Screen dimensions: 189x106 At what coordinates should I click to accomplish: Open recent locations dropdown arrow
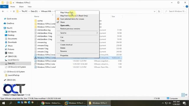pos(11,11)
